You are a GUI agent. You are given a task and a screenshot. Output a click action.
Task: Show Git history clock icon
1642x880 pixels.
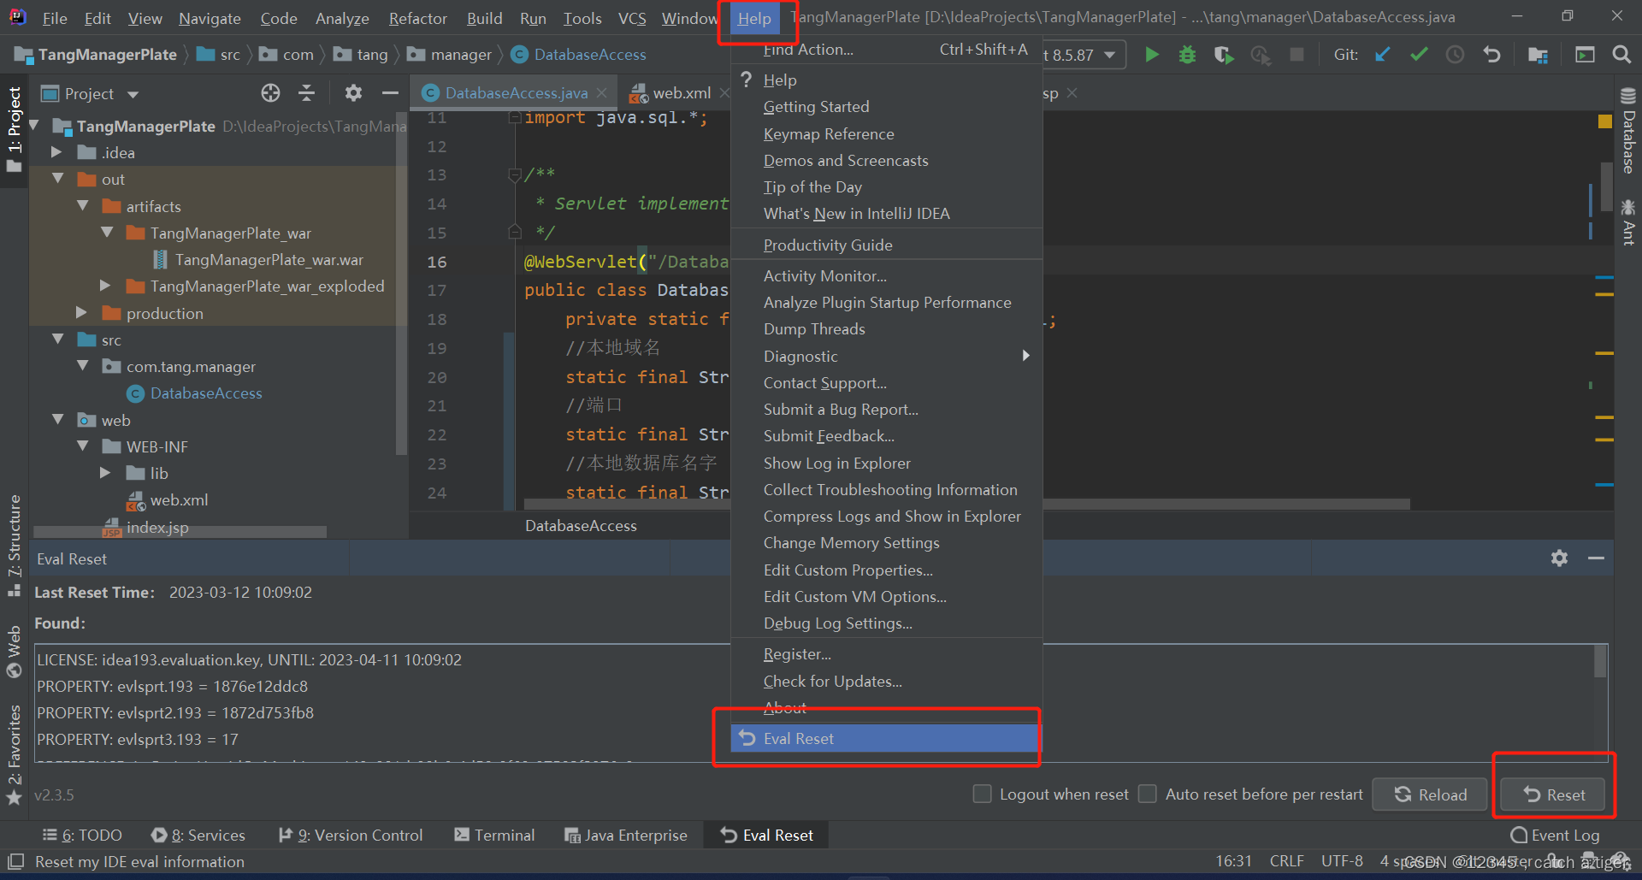[1455, 55]
